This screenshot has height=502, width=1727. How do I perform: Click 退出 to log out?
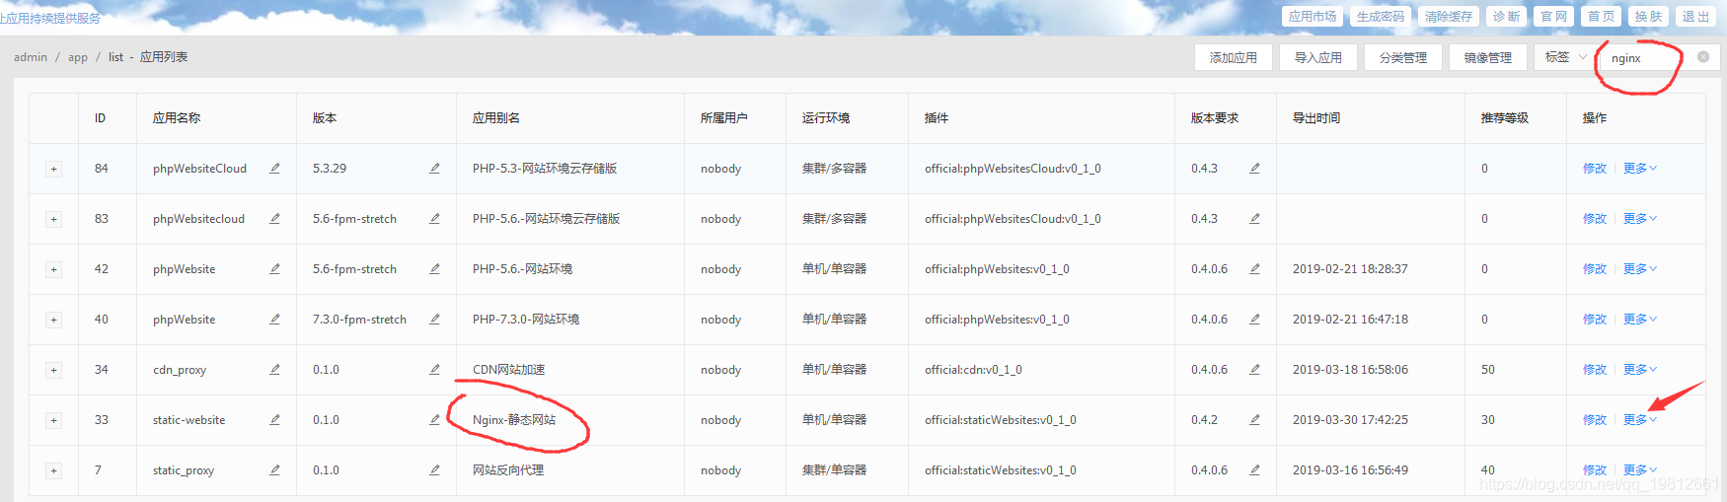click(1696, 17)
